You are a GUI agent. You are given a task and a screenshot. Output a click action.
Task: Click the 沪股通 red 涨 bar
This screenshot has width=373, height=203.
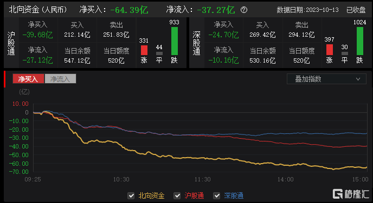144,50
